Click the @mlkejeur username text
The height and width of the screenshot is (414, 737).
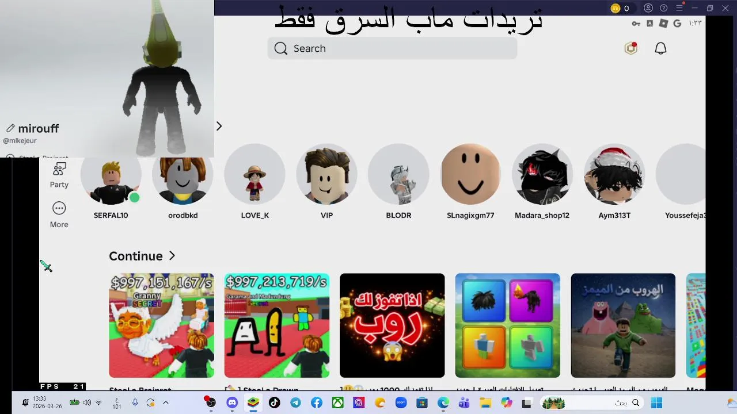tap(20, 141)
